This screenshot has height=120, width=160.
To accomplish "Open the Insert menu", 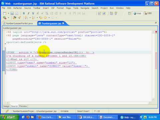I will click(46, 8).
